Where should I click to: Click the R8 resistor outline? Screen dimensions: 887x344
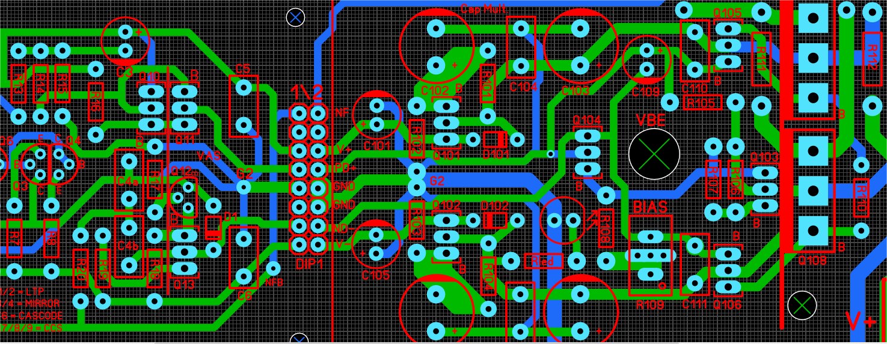52,239
